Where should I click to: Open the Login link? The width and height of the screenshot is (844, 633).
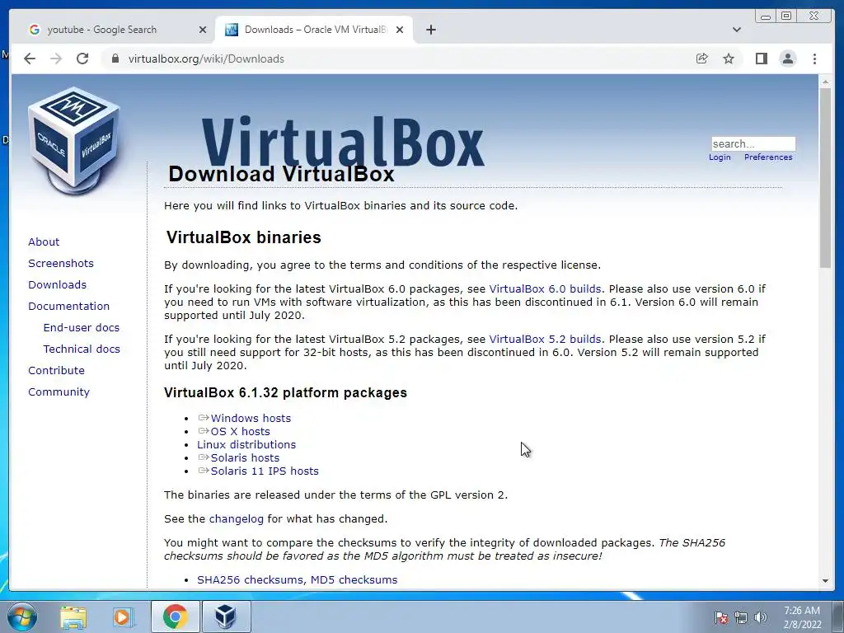[x=720, y=157]
